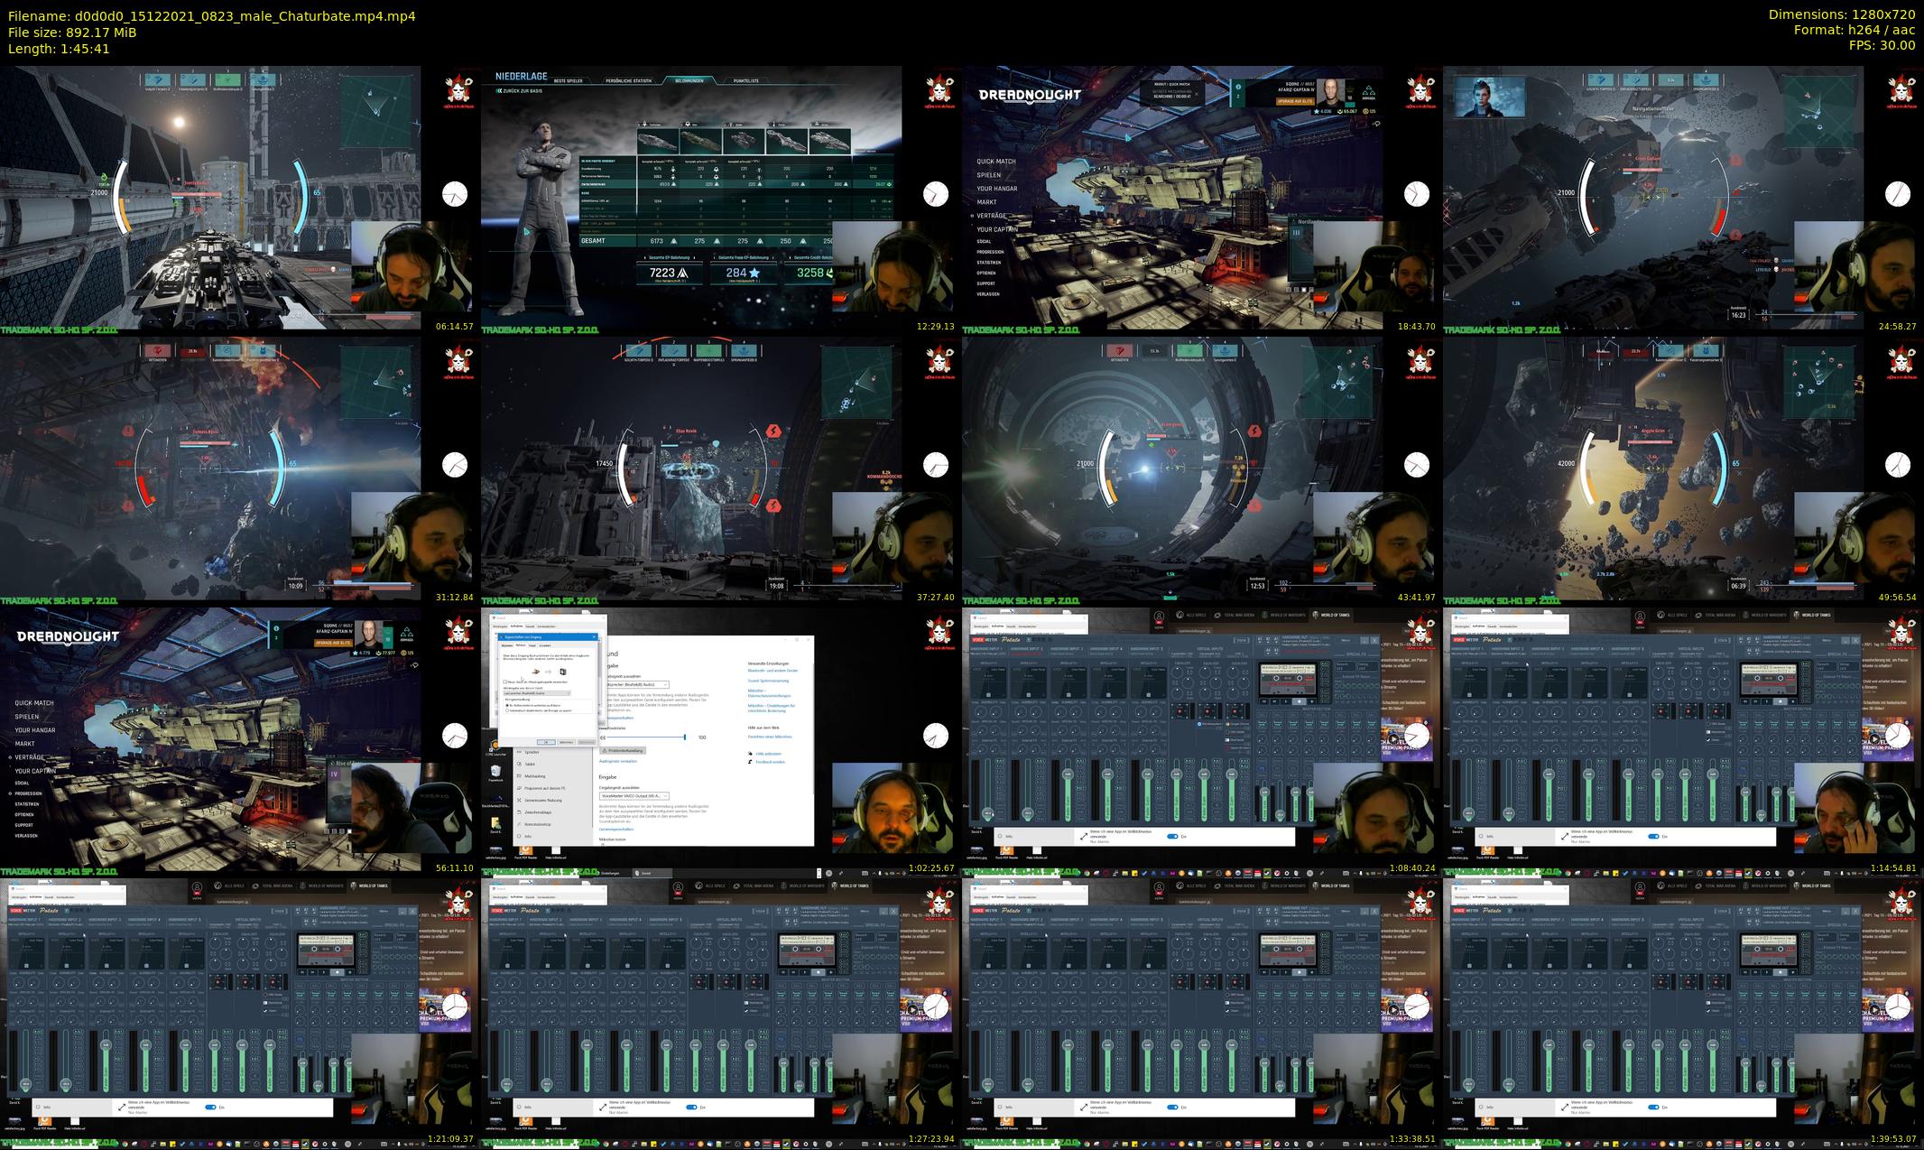This screenshot has height=1150, width=1924.
Task: Click the master volume slider track
Action: [x=645, y=737]
